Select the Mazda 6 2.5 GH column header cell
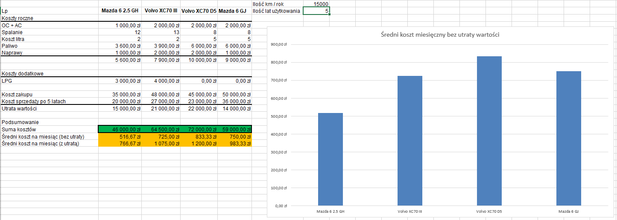Image resolution: width=617 pixels, height=220 pixels. 120,11
